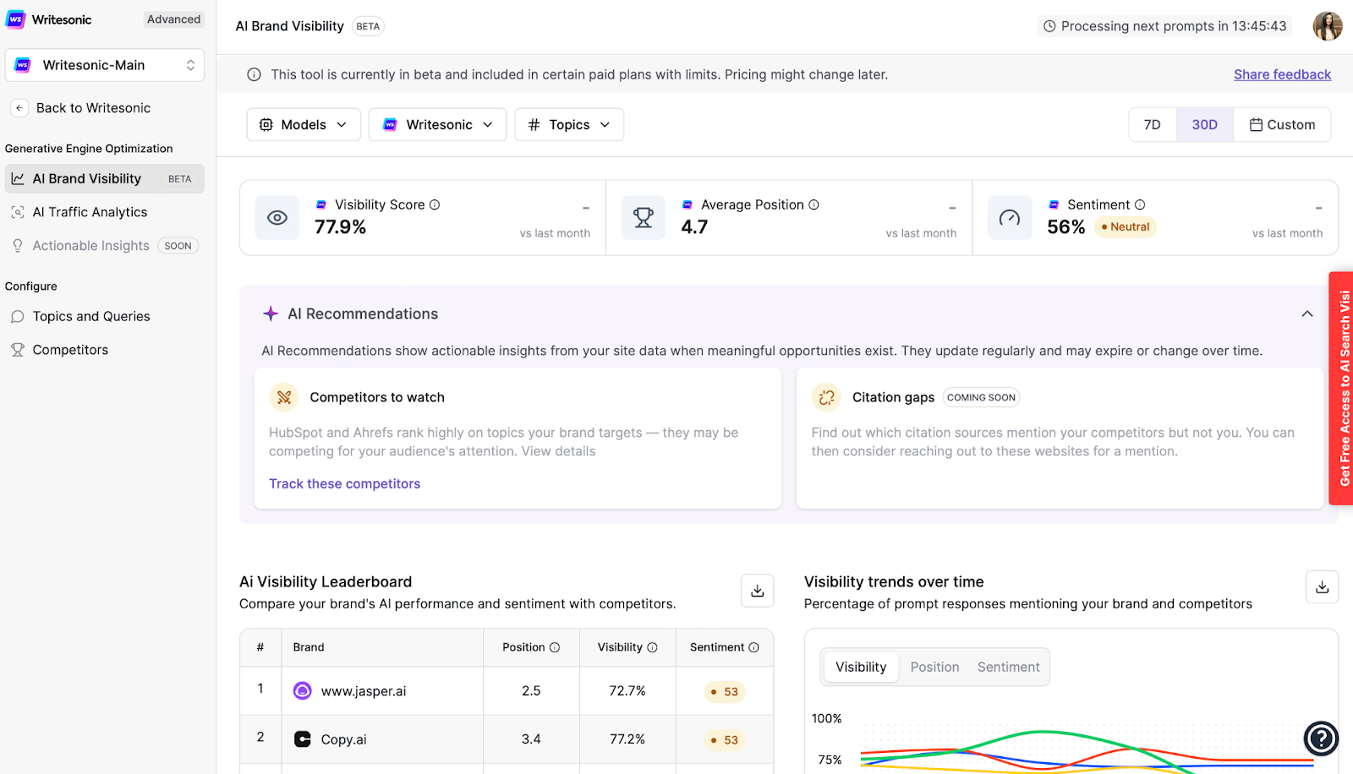Click the sentiment badge 53 in the jasper.ai row
The image size is (1353, 774).
(725, 692)
